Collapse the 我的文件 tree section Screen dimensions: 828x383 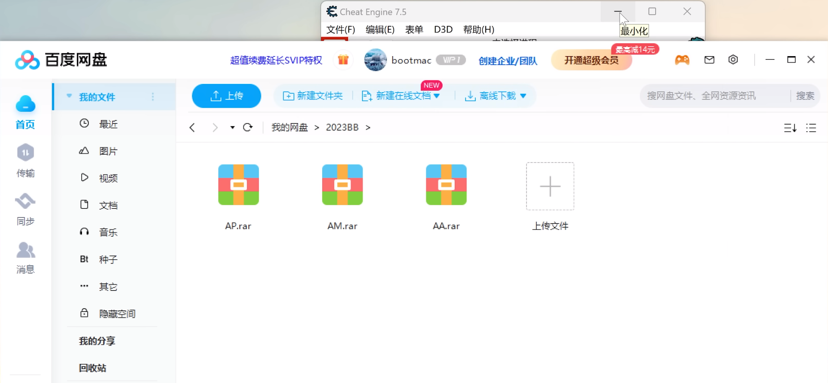tap(69, 96)
